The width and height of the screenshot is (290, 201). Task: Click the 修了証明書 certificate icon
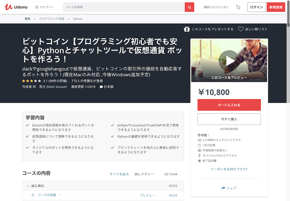(199, 161)
